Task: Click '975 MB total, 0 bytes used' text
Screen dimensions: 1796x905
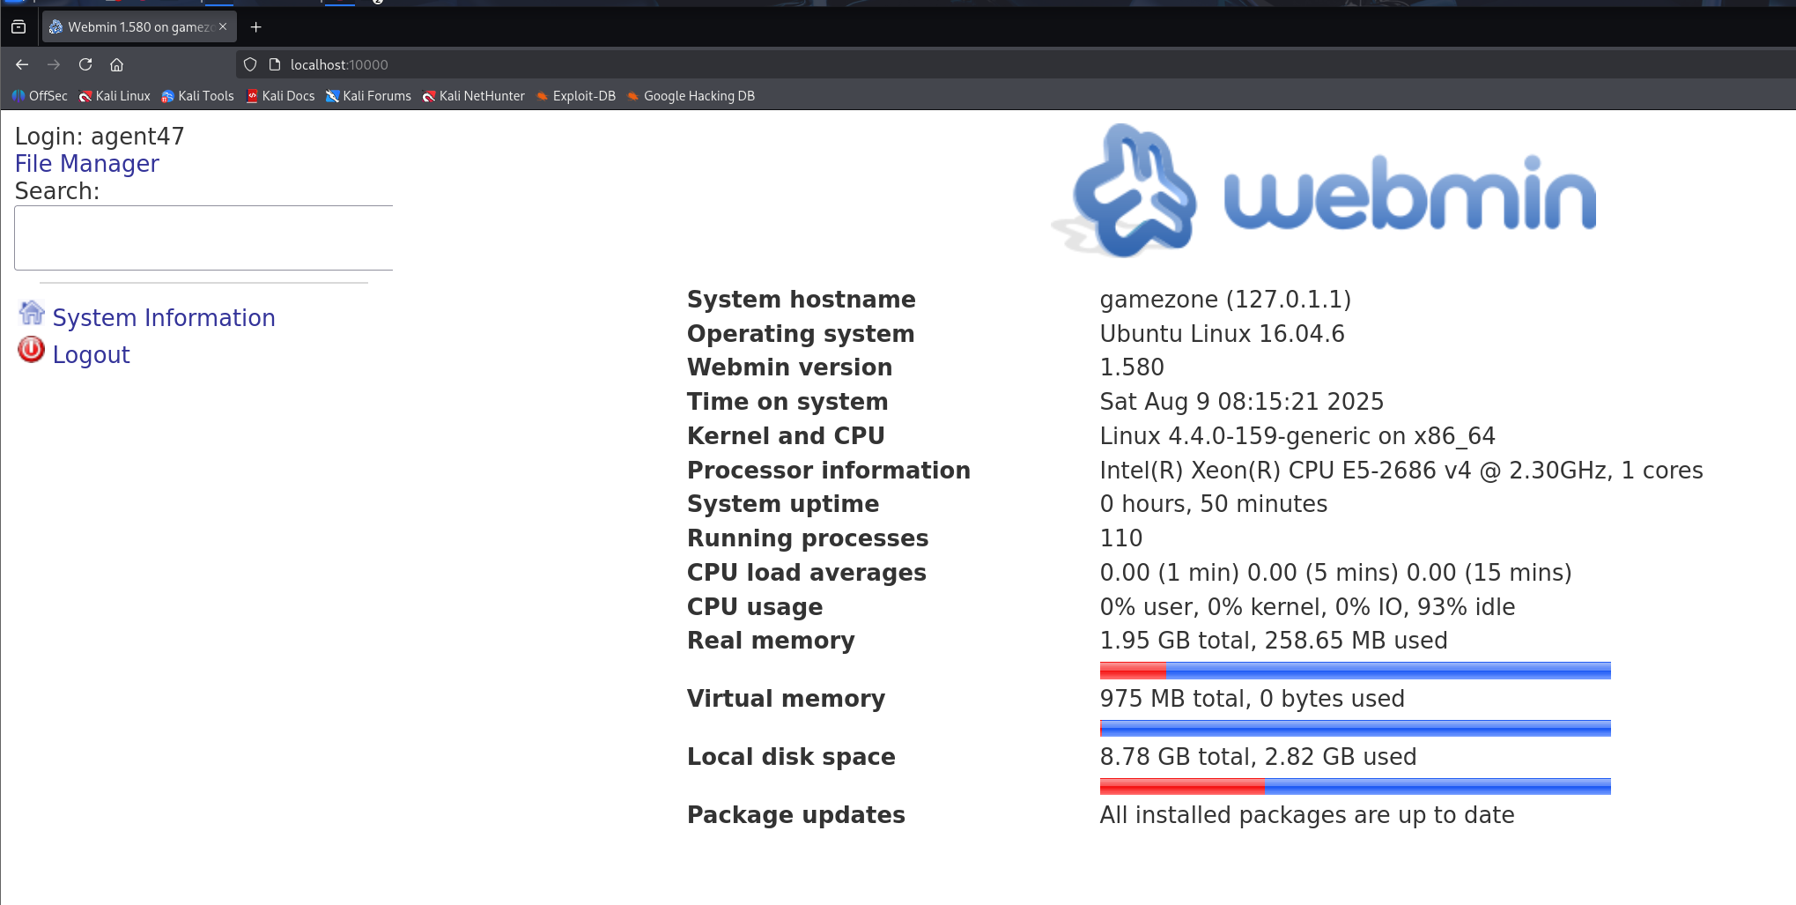Action: (1253, 699)
